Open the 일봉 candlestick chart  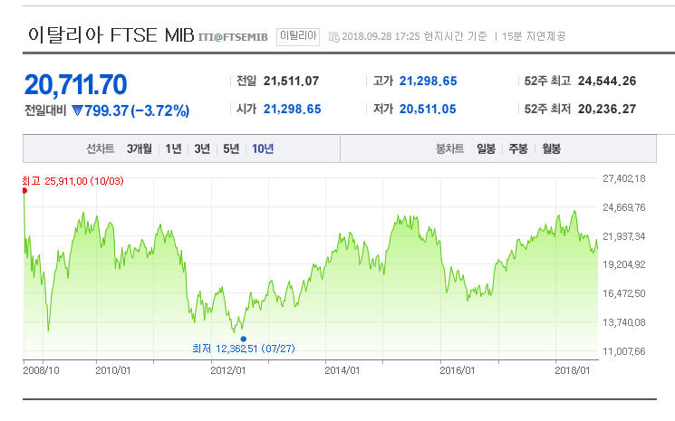click(486, 148)
